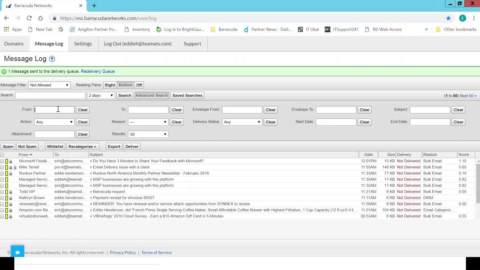Image resolution: width=480 pixels, height=270 pixels.
Task: Open the Support tab
Action: pos(192,43)
